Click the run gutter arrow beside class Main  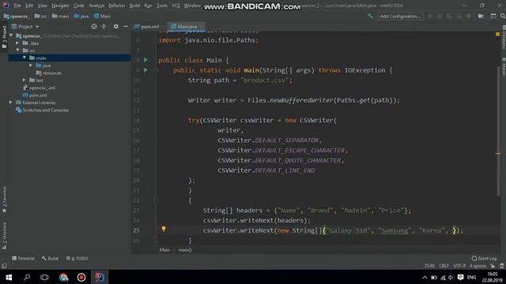click(x=145, y=60)
